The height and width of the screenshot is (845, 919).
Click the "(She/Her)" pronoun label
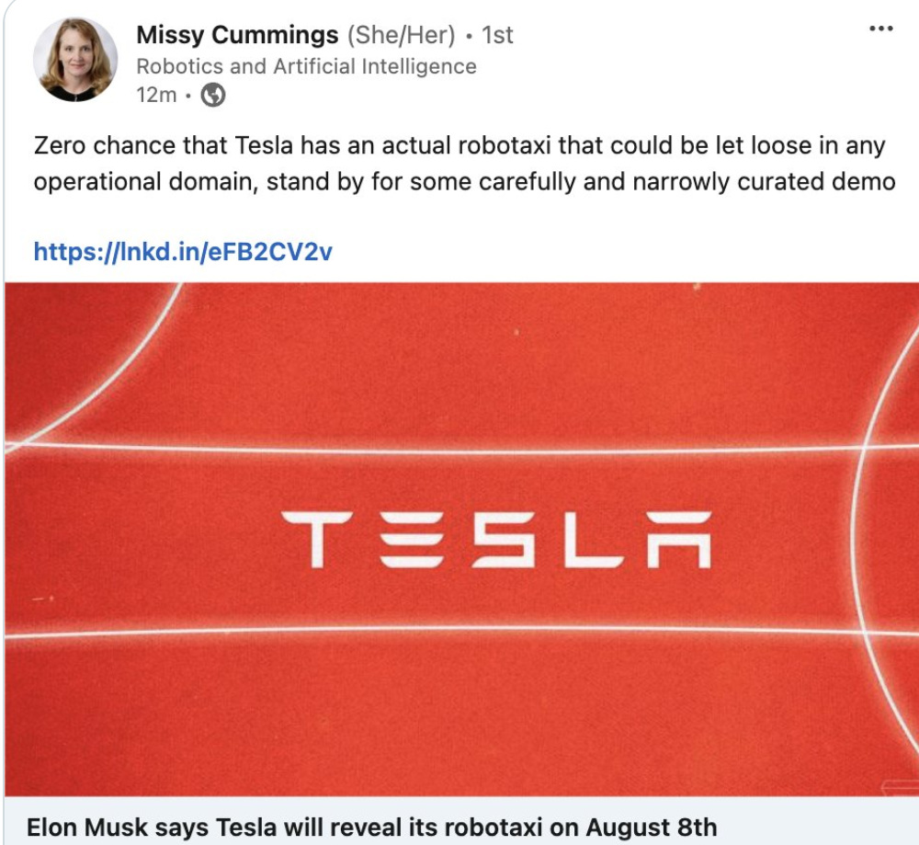point(401,36)
